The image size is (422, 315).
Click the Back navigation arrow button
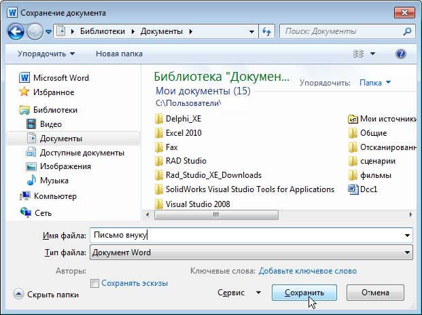coord(16,31)
